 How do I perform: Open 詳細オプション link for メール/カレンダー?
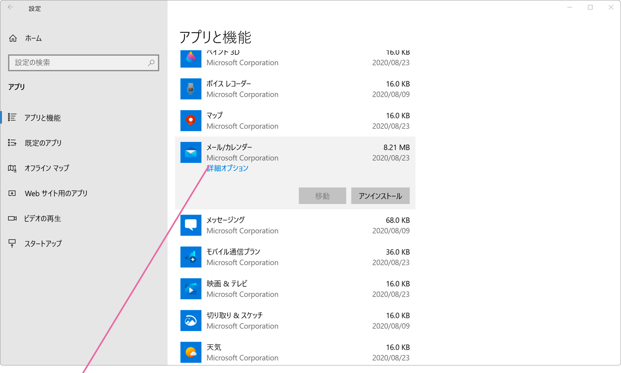coord(227,168)
